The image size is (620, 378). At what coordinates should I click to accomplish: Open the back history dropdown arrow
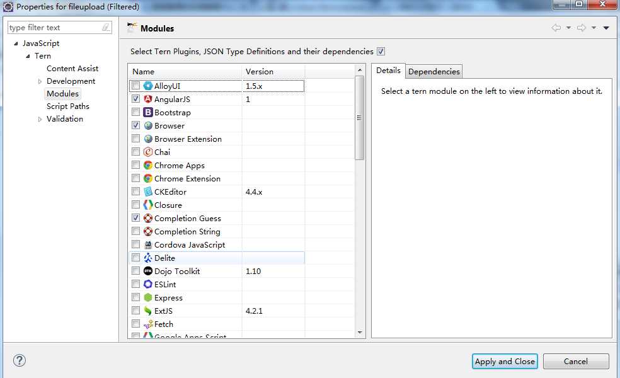pyautogui.click(x=568, y=28)
